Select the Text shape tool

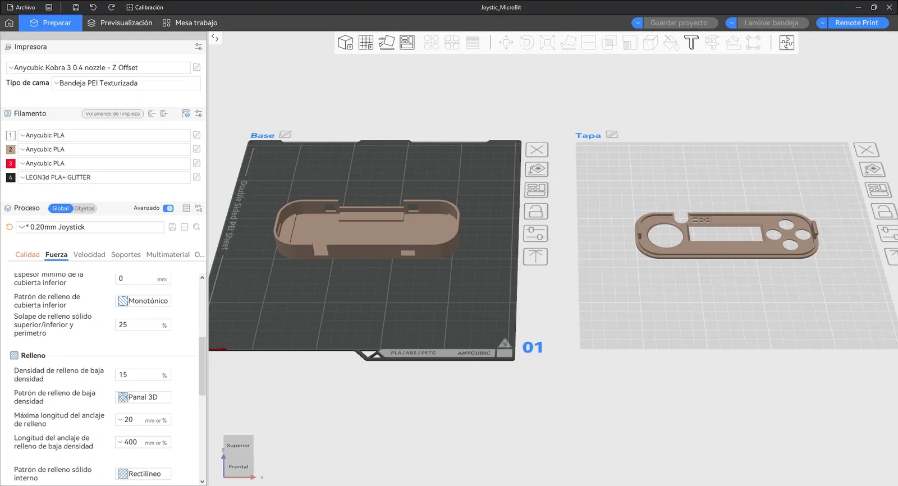tap(691, 43)
